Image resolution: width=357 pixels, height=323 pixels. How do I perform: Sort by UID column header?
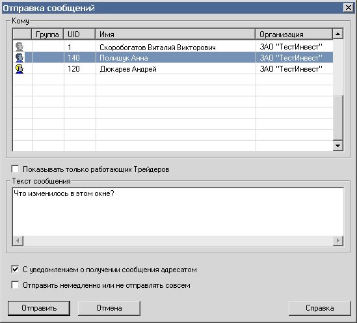(x=79, y=35)
